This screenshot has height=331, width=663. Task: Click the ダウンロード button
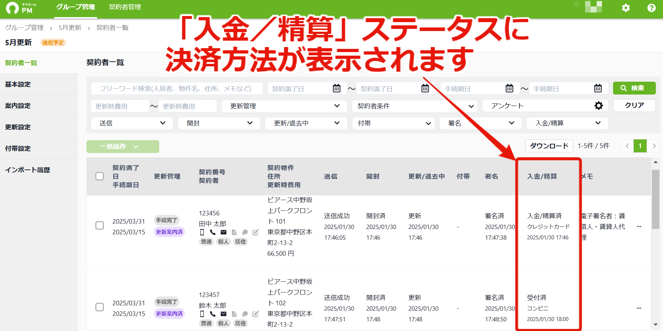pos(549,146)
